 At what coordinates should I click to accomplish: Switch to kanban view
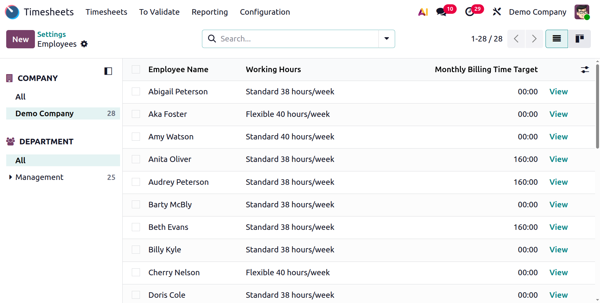pyautogui.click(x=579, y=39)
